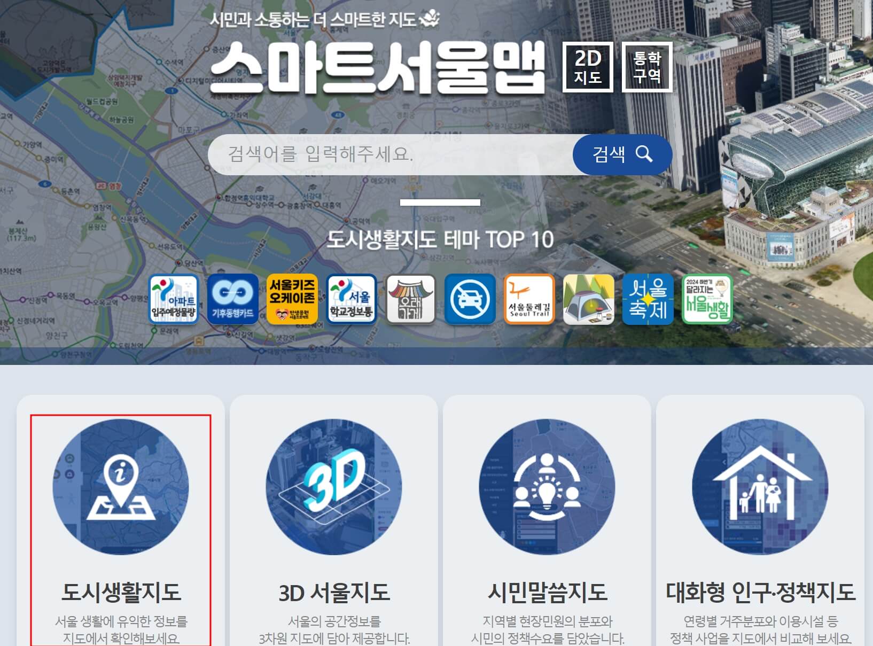Click the 3D 서울지도 round icon

334,487
